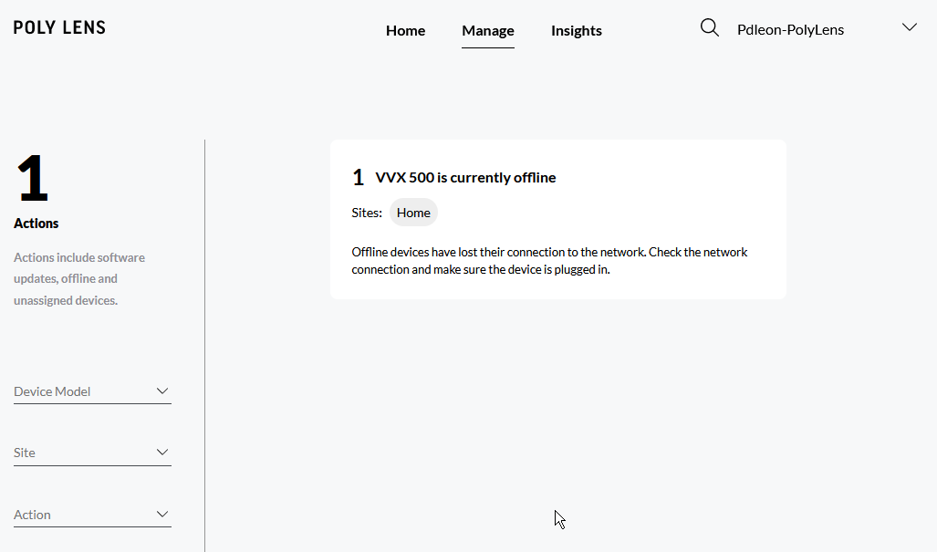
Task: Click the Action filter chevron arrow
Action: coord(162,515)
